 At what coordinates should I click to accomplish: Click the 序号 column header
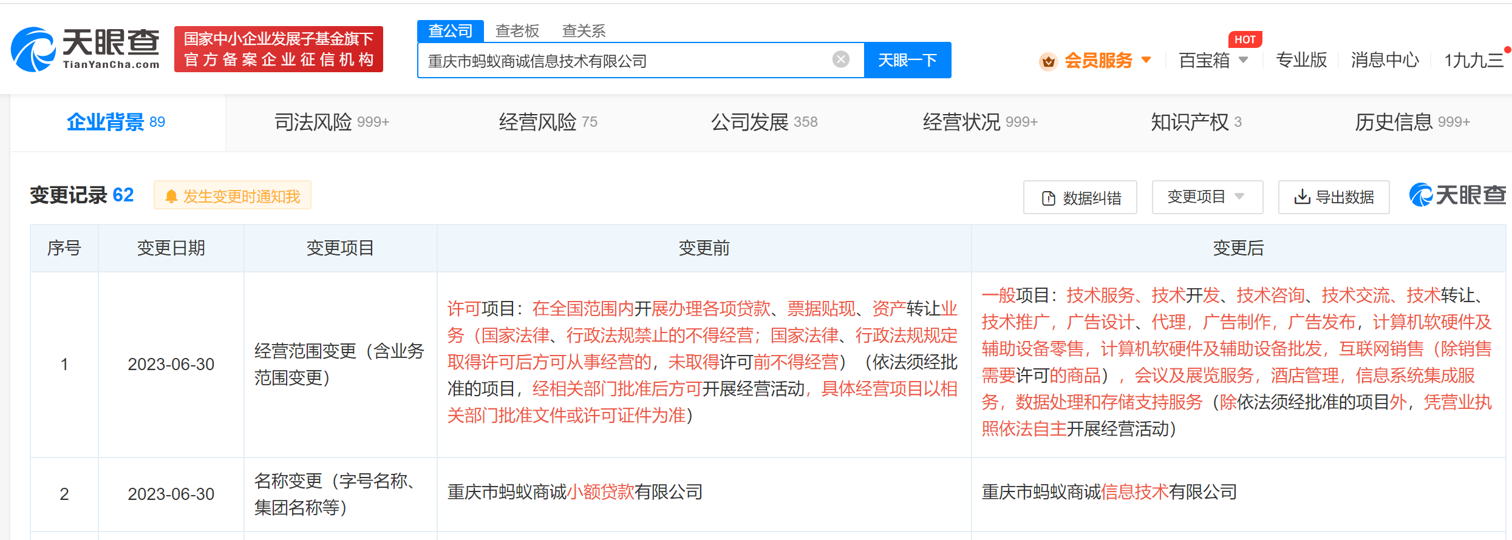(64, 248)
